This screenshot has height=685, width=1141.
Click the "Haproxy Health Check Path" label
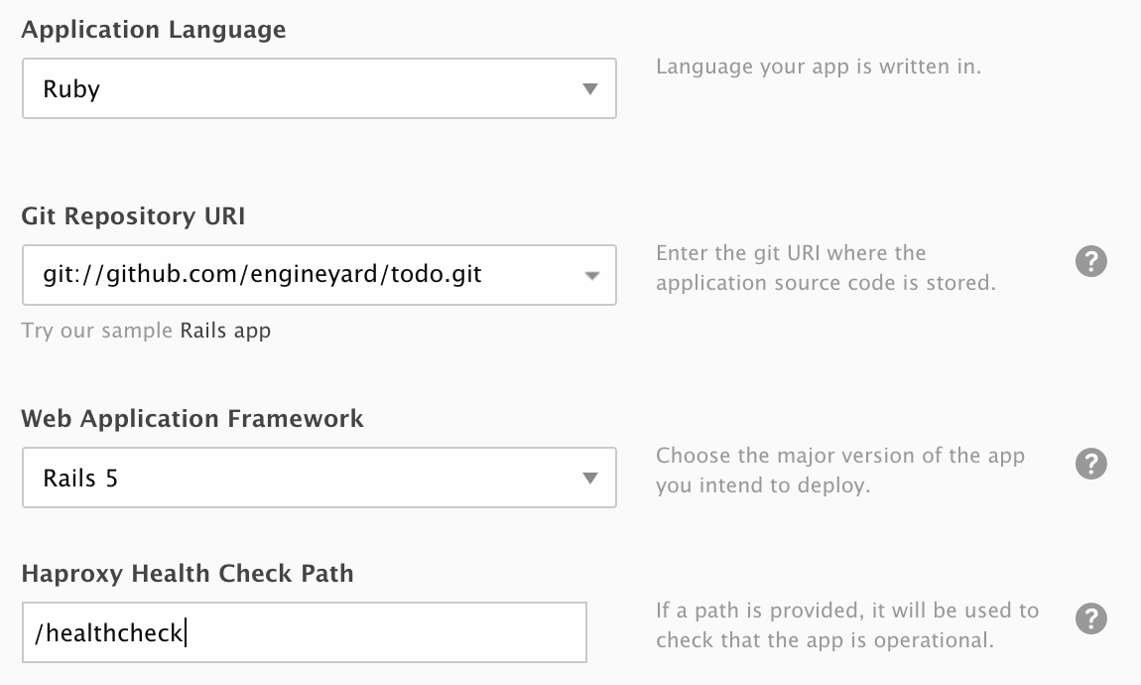pos(188,573)
